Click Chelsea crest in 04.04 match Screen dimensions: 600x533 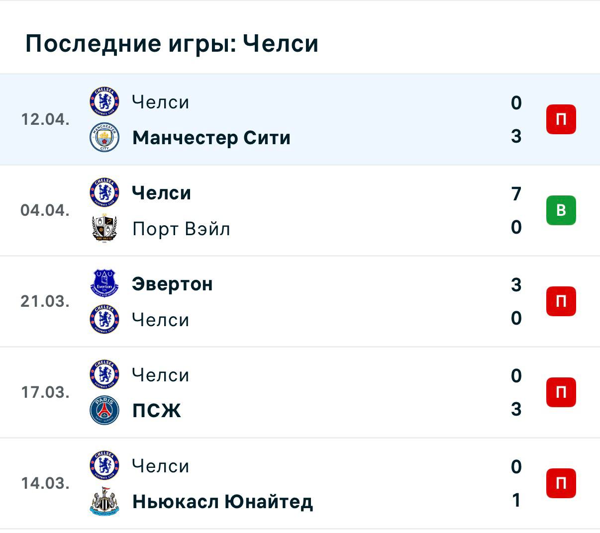tap(104, 192)
